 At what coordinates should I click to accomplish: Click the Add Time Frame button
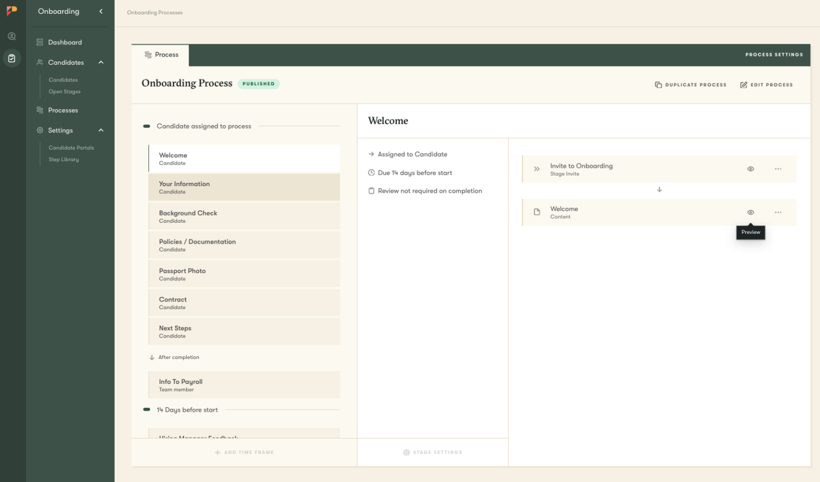(244, 452)
